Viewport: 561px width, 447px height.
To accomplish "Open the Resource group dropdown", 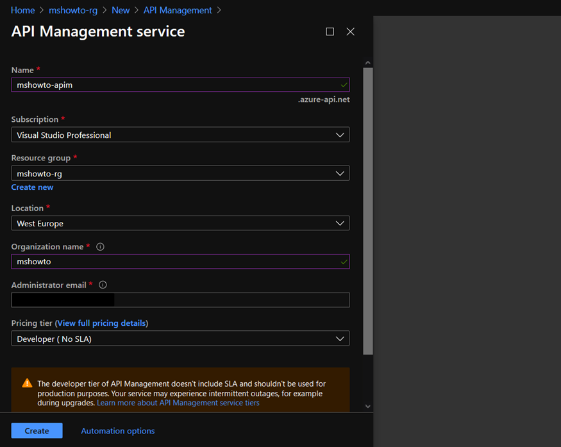I will point(180,173).
